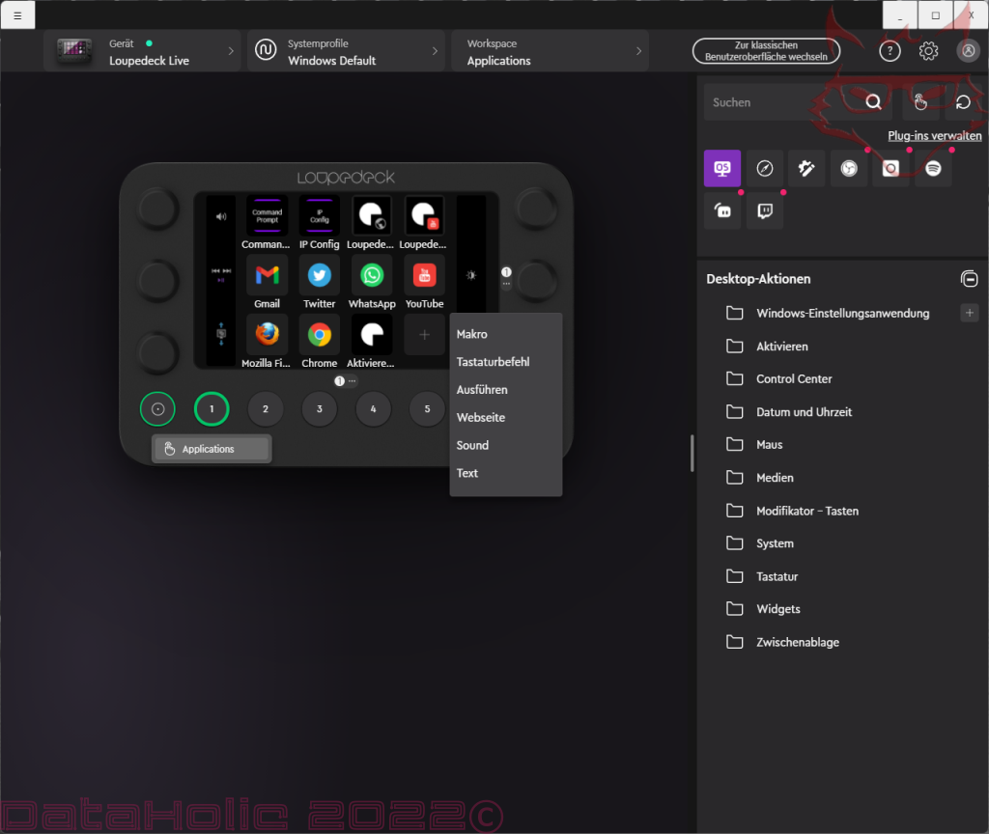Click the media playback strip icon
Screen dimensions: 989x834
221,275
